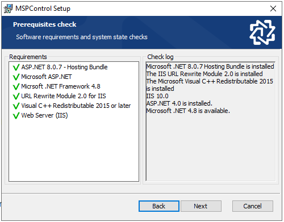The width and height of the screenshot is (284, 222).
Task: Select the Microsoft ASP.NET requirement item
Action: pos(47,77)
